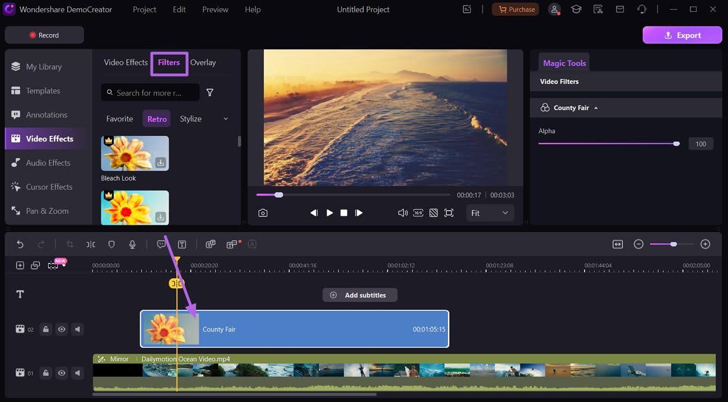728x402 pixels.
Task: Select the Stylize filter category
Action: coord(190,119)
